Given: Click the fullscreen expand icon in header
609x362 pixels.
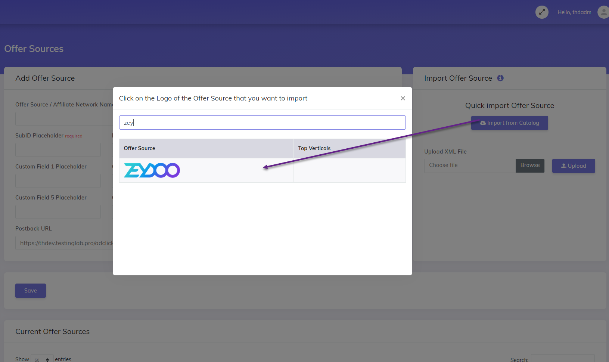Looking at the screenshot, I should point(542,12).
